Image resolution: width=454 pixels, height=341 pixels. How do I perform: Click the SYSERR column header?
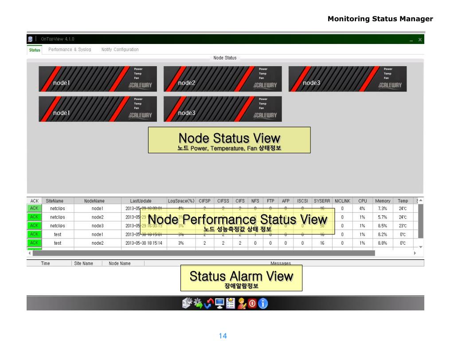tap(322, 201)
